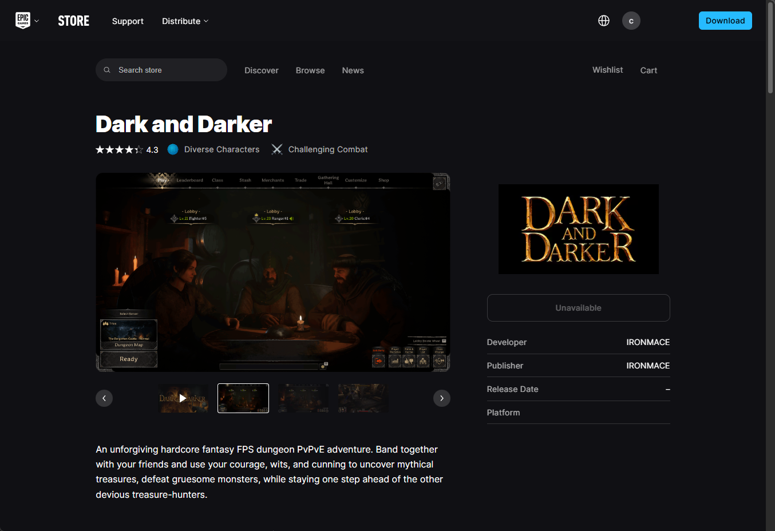
Task: Click the Dark and Darker logo image
Action: pyautogui.click(x=579, y=229)
